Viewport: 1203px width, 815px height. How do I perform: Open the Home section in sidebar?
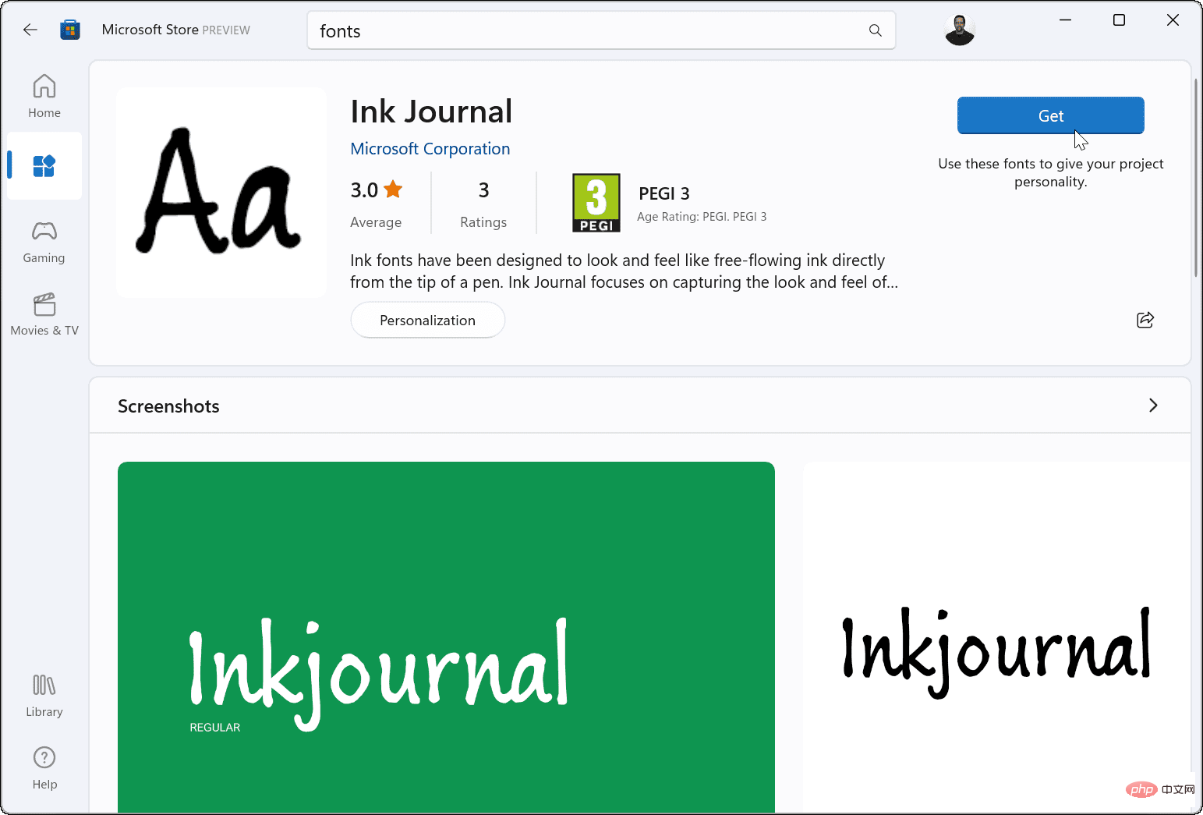[x=44, y=96]
